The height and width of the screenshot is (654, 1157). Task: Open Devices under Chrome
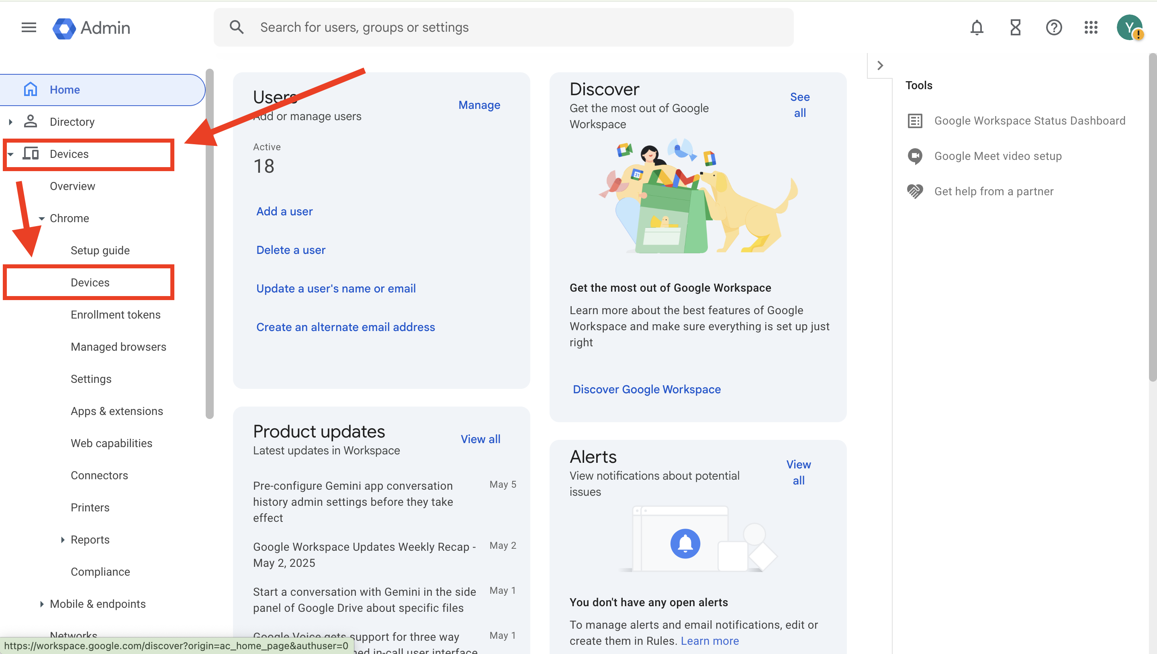pyautogui.click(x=90, y=282)
